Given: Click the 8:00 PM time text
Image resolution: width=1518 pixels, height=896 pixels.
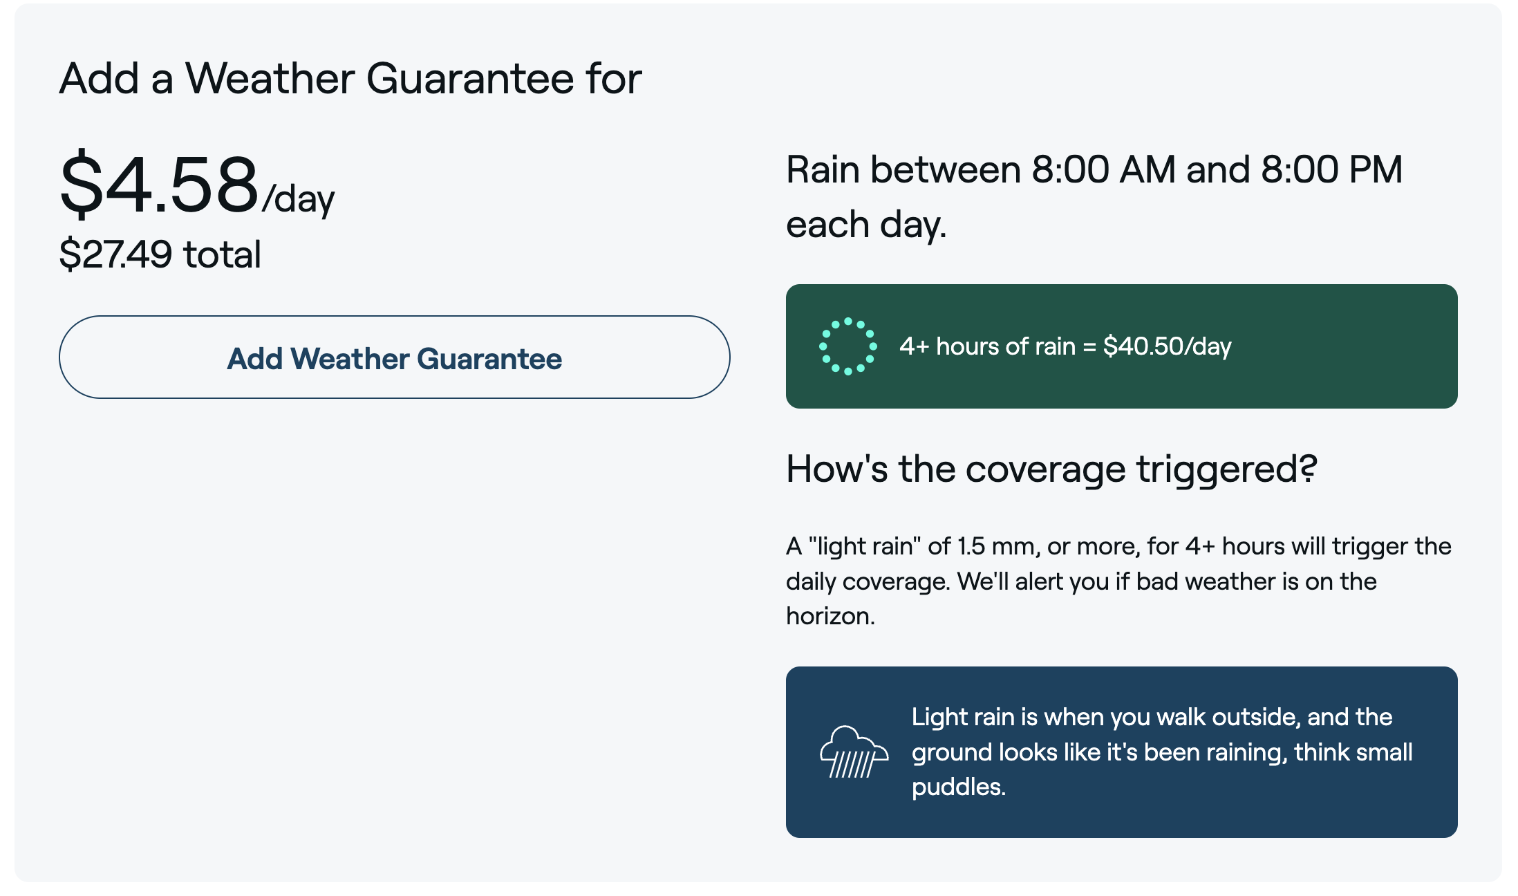Looking at the screenshot, I should pos(1332,169).
